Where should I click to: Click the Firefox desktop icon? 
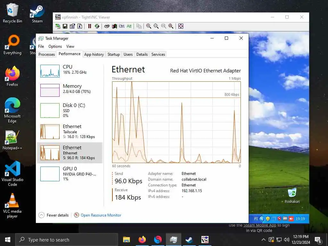(x=12, y=76)
